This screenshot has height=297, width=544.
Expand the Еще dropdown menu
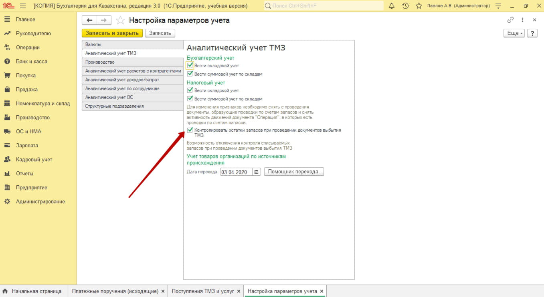point(514,33)
